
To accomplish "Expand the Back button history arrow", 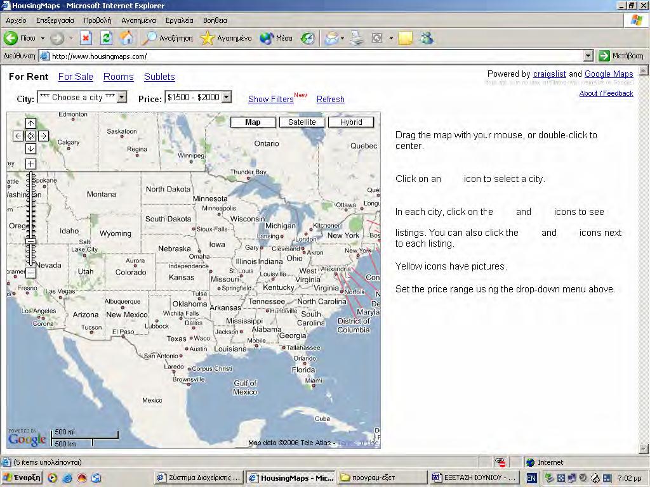I will click(43, 39).
